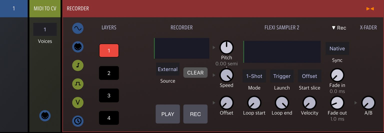Click the blue sine wave audio icon
This screenshot has width=384, height=133.
78,28
